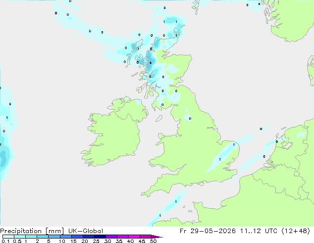The image size is (314, 243).
Task: Pick the 10–15 mm blue legend swatch
Action: pyautogui.click(x=65, y=237)
